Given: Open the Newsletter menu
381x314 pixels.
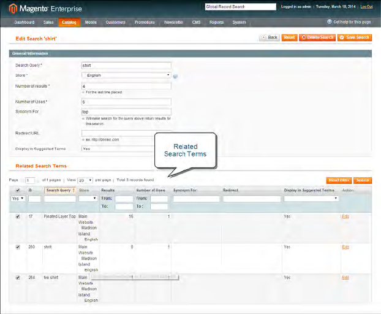Looking at the screenshot, I should point(173,22).
